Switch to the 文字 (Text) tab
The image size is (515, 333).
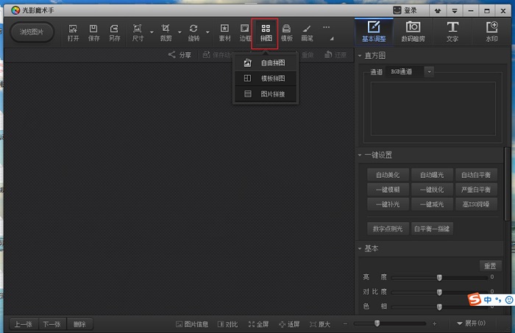tap(452, 32)
